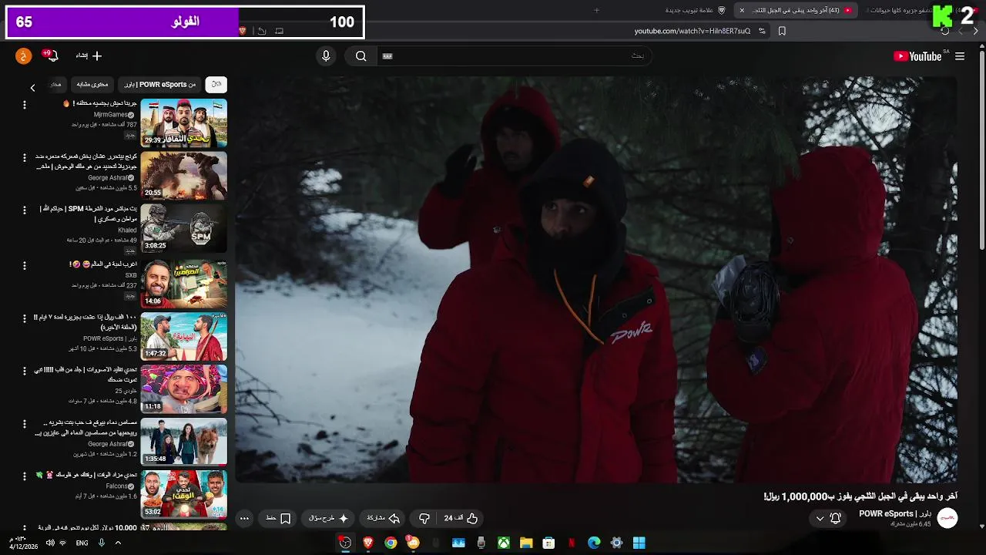Open the account avatar menu

tap(24, 56)
